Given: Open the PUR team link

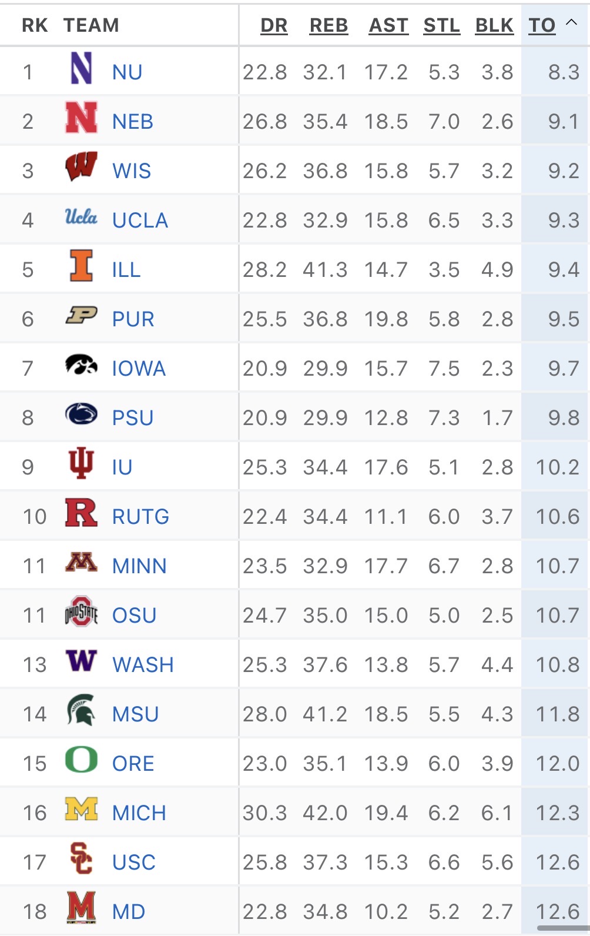Looking at the screenshot, I should (133, 319).
